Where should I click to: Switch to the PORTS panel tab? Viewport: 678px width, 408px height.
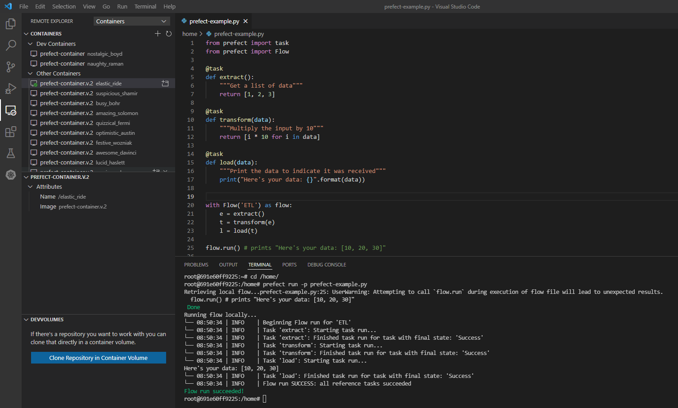coord(289,265)
